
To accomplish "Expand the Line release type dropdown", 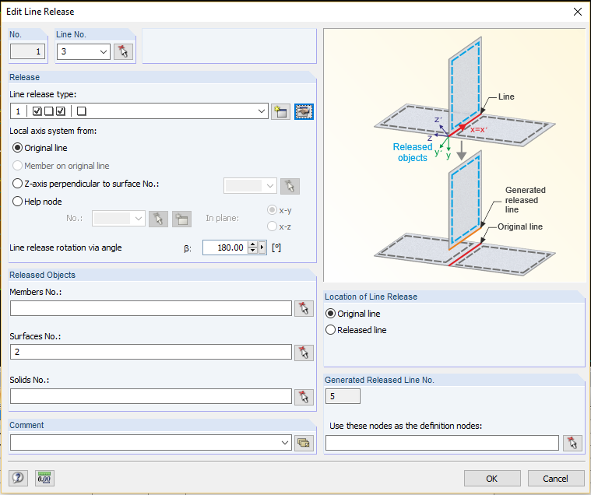I will [262, 111].
